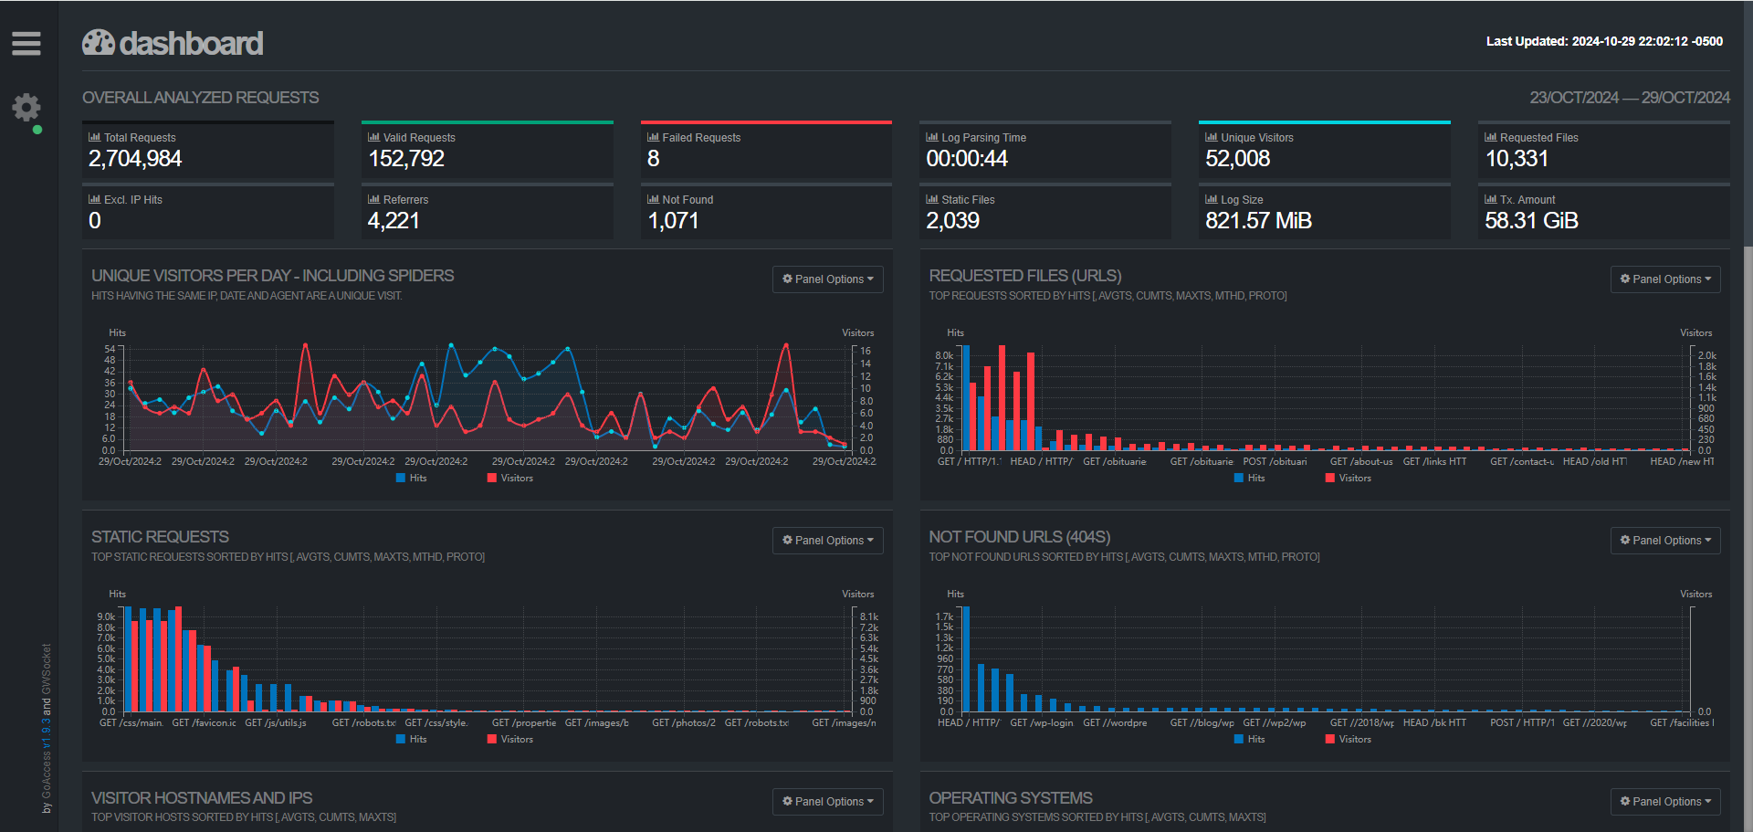Click chart icon beside Requested Files
Image resolution: width=1753 pixels, height=832 pixels.
point(1491,137)
